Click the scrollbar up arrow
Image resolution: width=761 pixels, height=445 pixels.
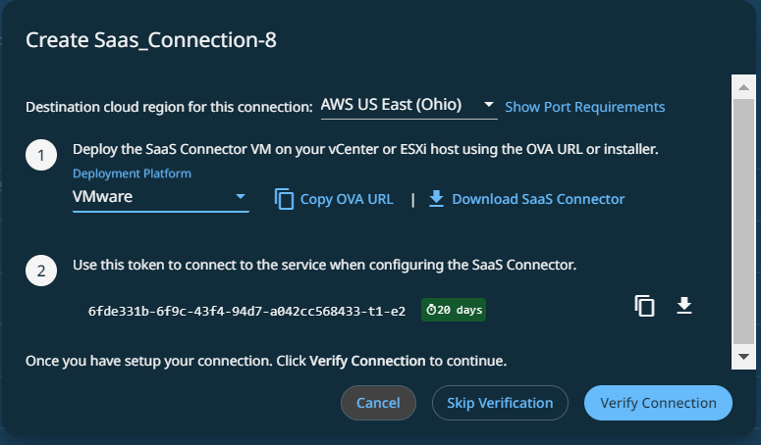pyautogui.click(x=742, y=85)
